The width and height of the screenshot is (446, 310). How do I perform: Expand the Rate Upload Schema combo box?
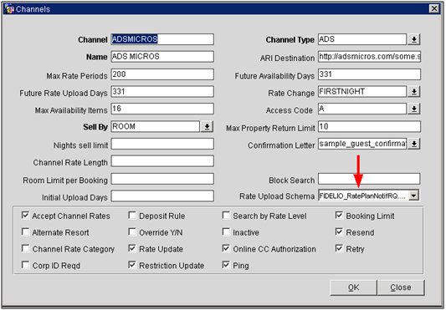coord(413,196)
